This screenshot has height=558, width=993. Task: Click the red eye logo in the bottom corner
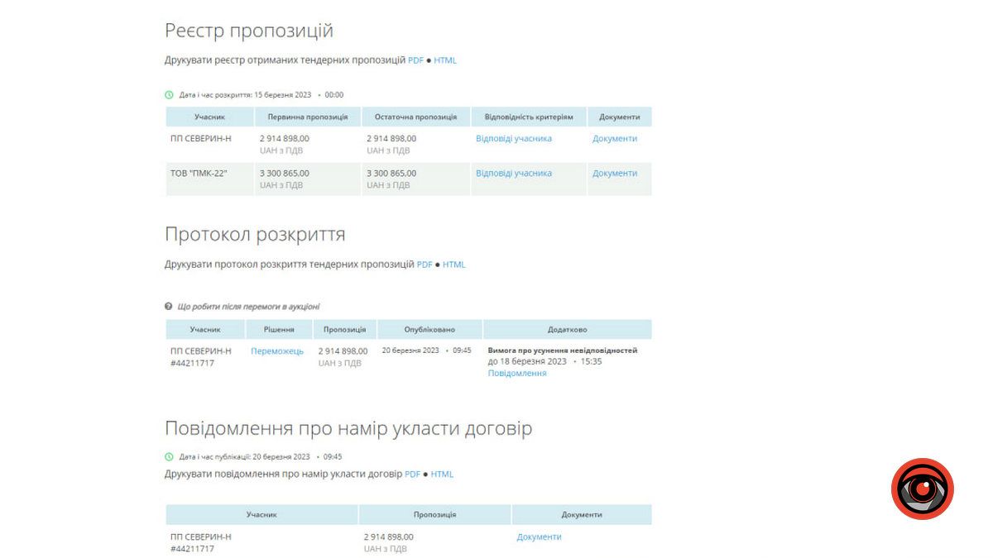(922, 489)
